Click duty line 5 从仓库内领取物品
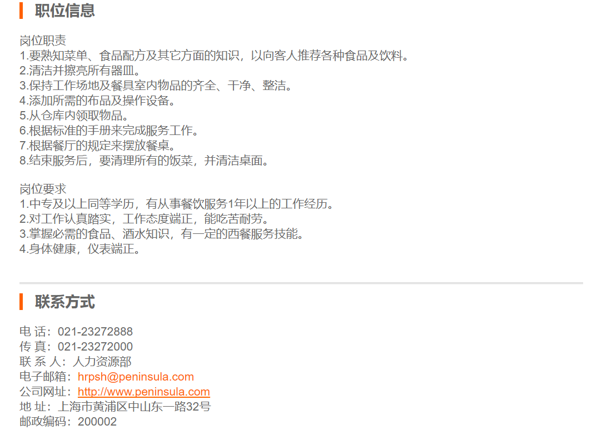Screen dimensions: 602x435 coord(74,116)
